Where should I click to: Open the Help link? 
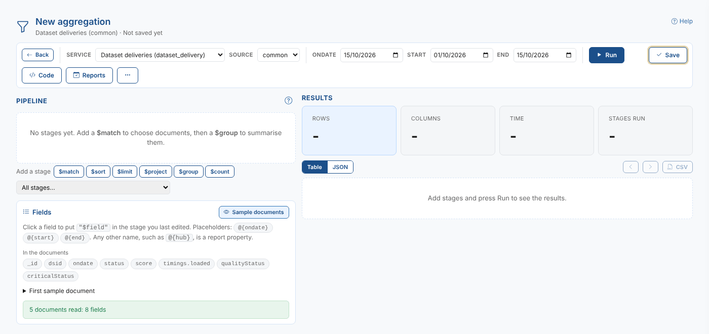682,21
